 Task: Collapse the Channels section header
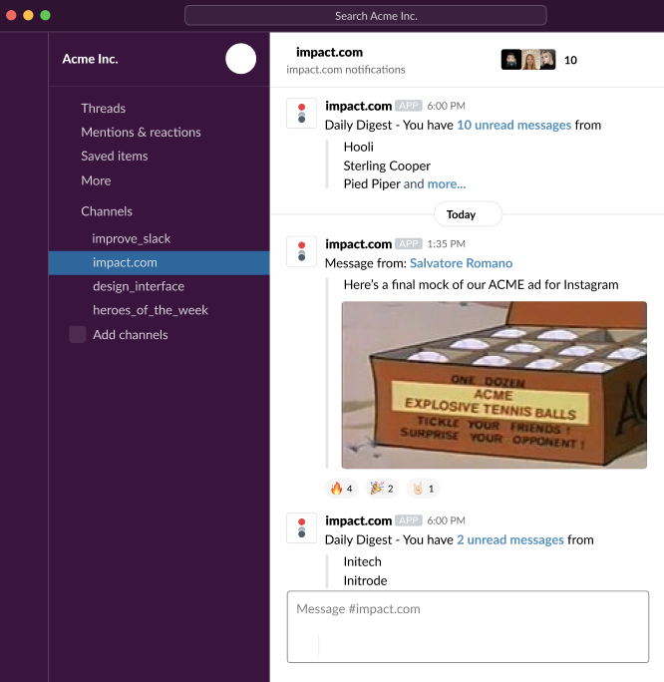tap(107, 211)
